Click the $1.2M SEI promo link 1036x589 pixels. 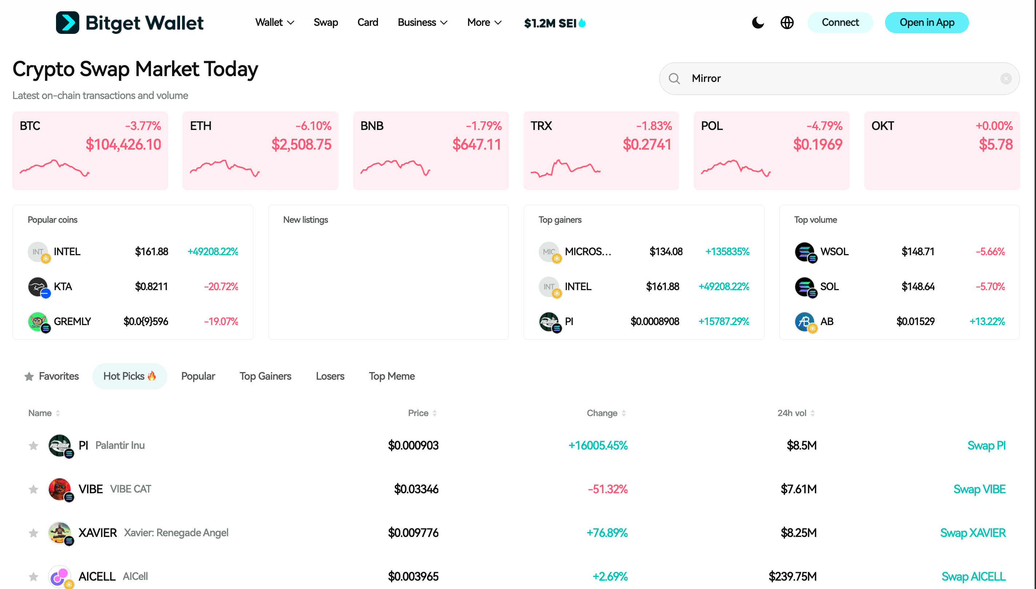(555, 23)
